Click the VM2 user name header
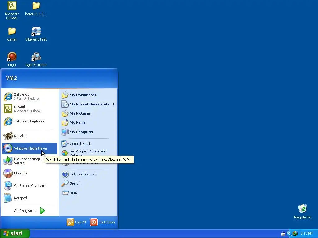Screen dimensions: 318x238 click(11, 78)
